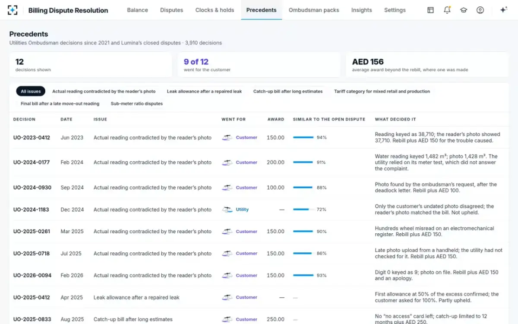Click the 72% similarity bar

click(x=303, y=210)
